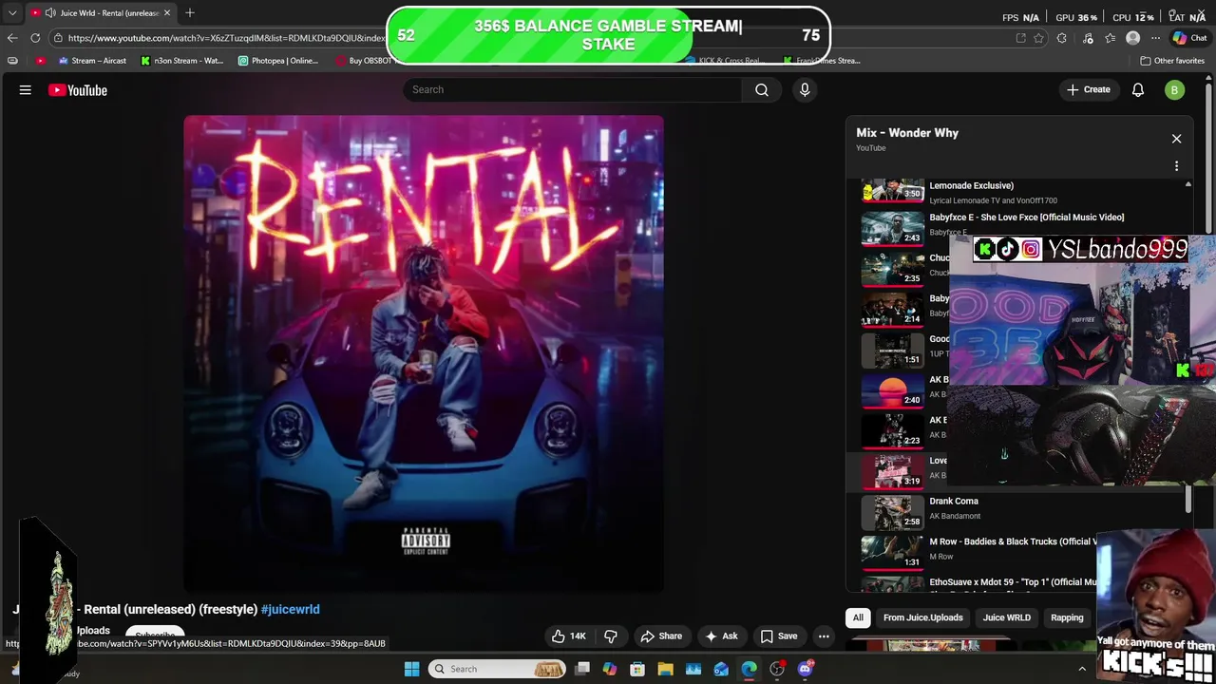
Task: Select the Juice WRLD filter chip
Action: [1007, 617]
